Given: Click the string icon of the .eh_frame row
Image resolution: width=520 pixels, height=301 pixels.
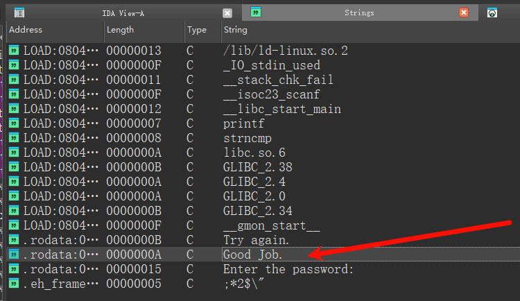Looking at the screenshot, I should click(x=14, y=284).
